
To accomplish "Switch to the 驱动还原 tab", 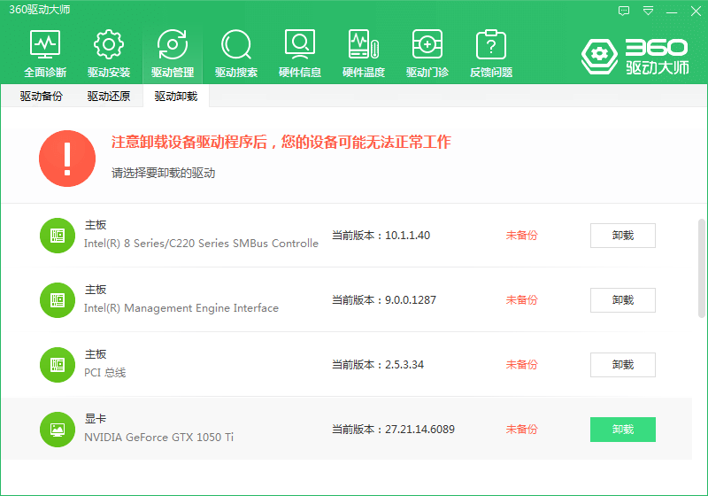I will (109, 97).
